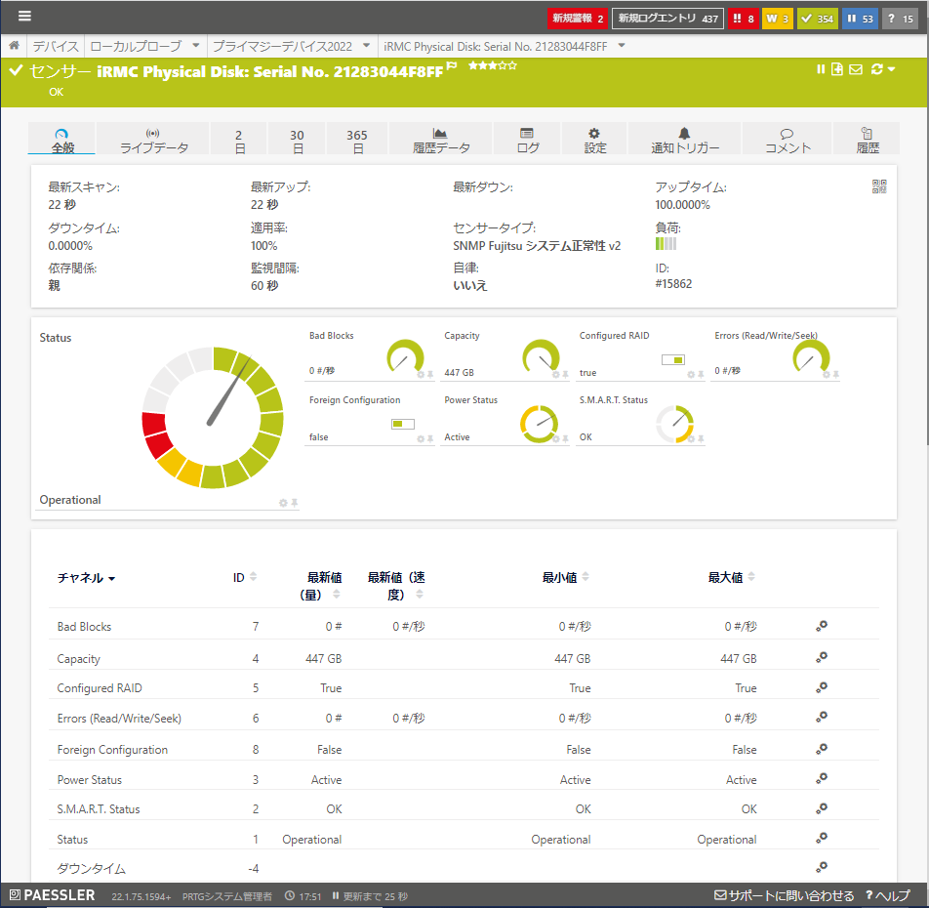Viewport: 929px width, 908px height.
Task: Open the 履歴データ tab
Action: pyautogui.click(x=440, y=140)
